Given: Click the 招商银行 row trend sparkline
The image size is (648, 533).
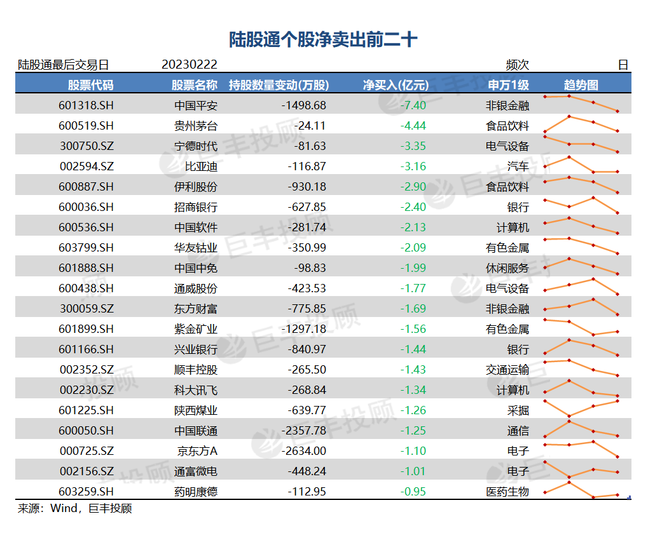Looking at the screenshot, I should click(x=581, y=205).
